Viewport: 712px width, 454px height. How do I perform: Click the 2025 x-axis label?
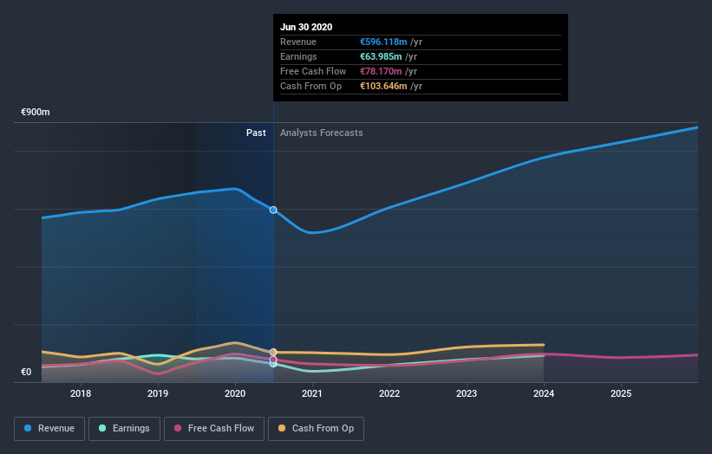pos(621,393)
